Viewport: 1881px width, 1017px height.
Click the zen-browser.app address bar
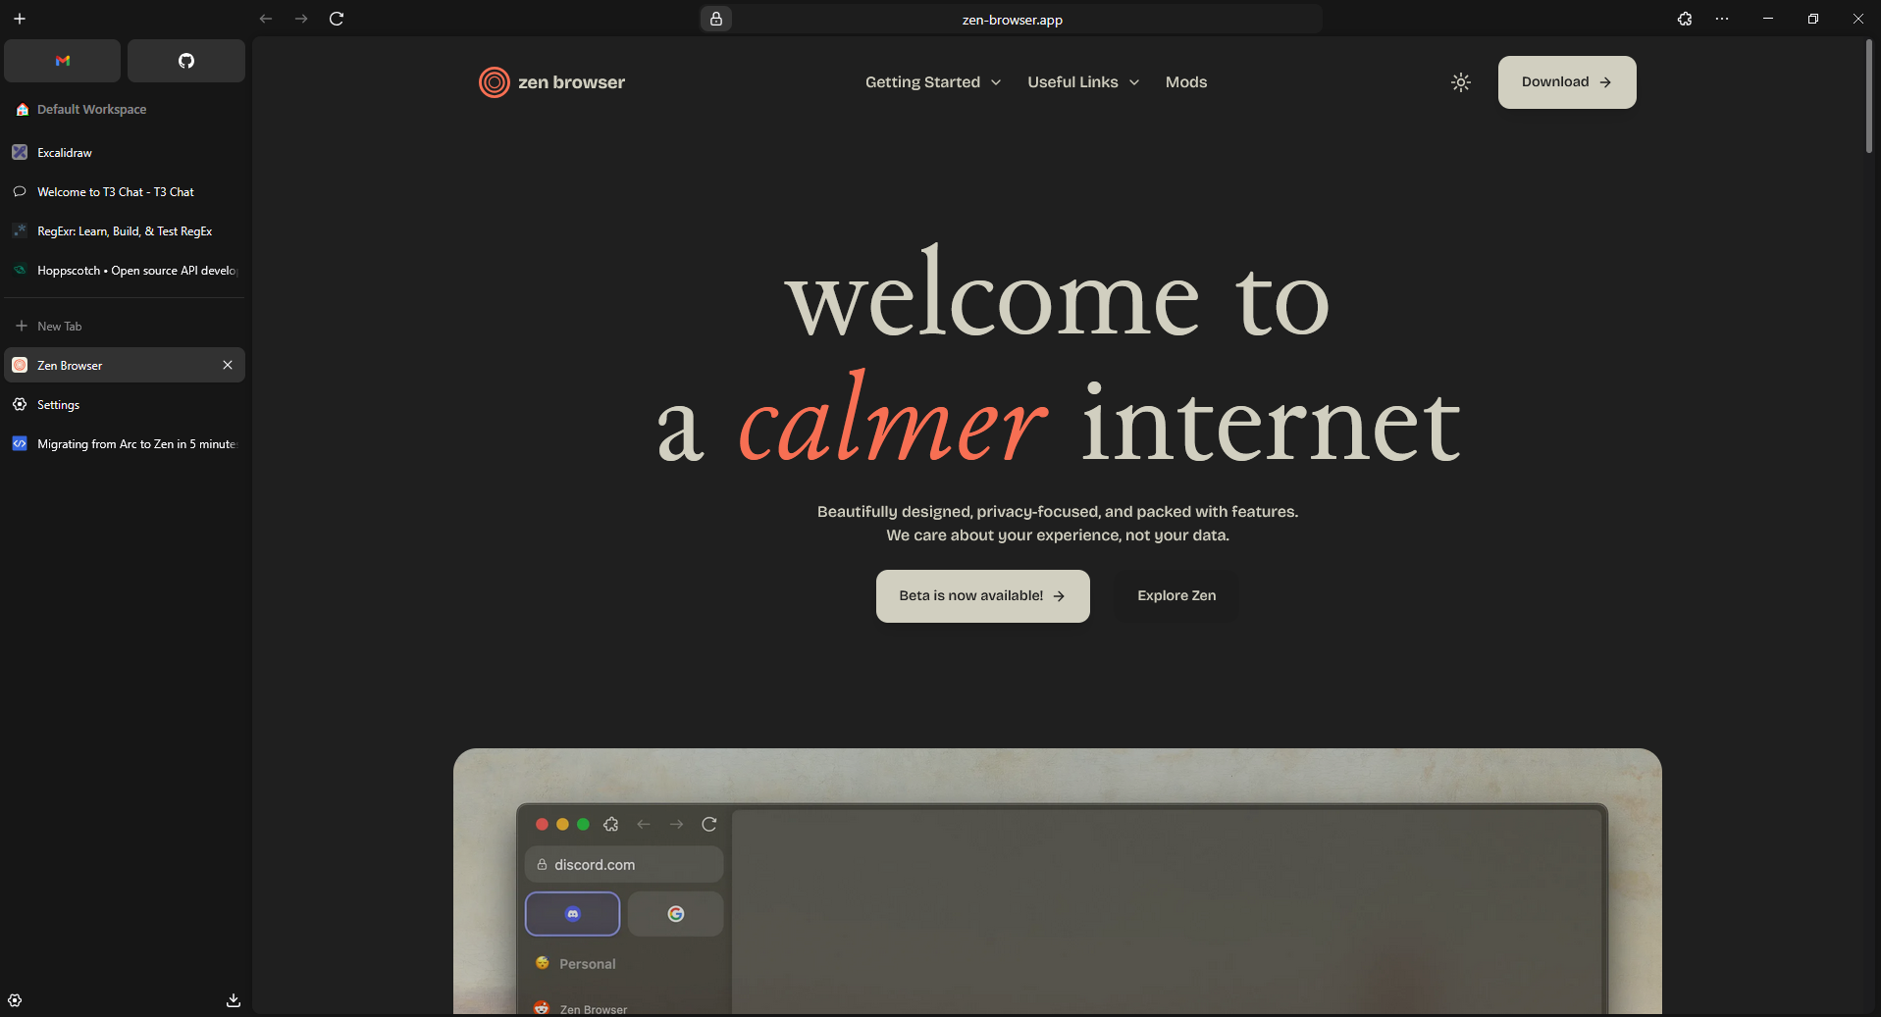[x=1012, y=20]
